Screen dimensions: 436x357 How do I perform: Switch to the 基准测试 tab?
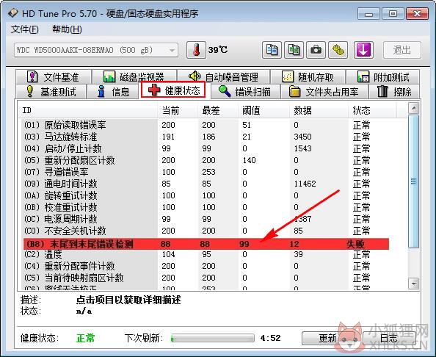click(51, 91)
